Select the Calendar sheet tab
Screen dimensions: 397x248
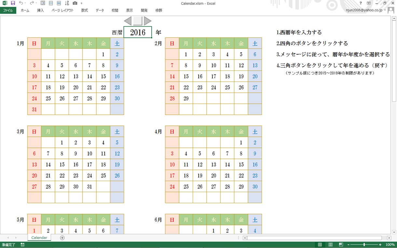[x=39, y=238]
